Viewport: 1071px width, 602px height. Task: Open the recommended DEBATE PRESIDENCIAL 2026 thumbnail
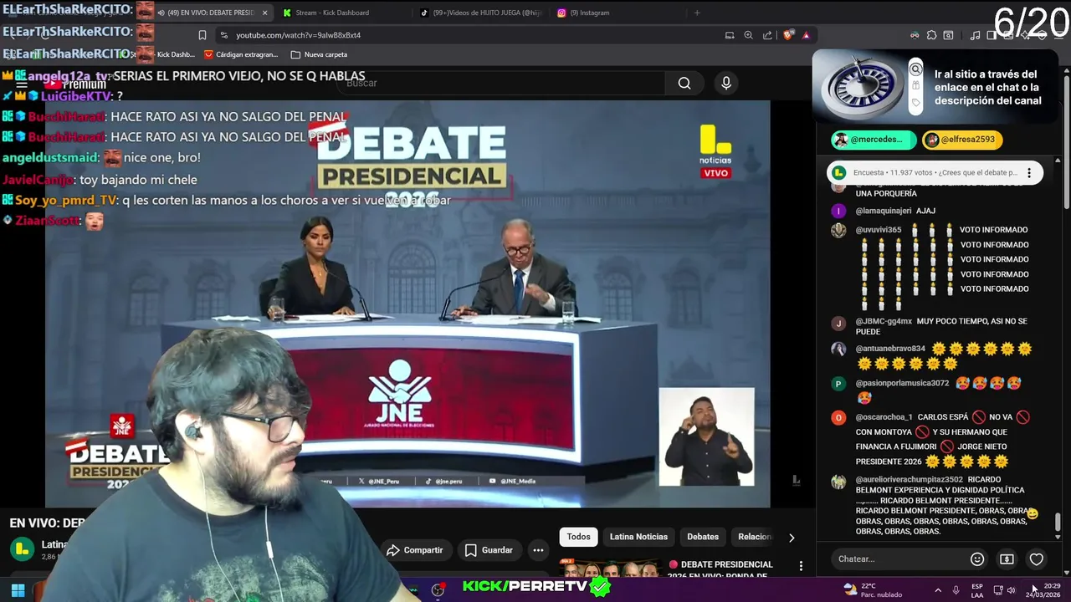(612, 569)
